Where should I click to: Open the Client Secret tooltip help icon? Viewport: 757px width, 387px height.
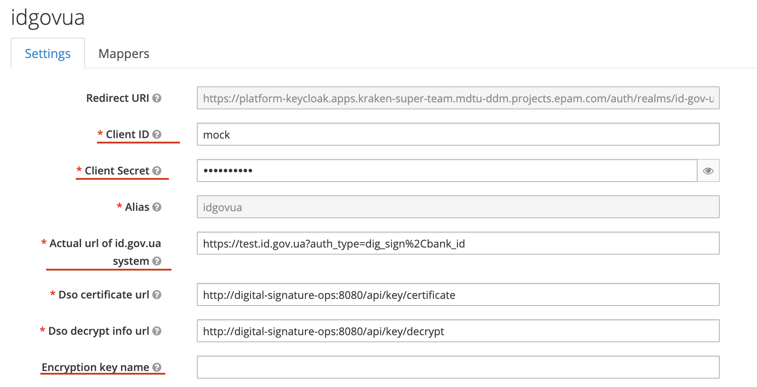[x=157, y=171]
